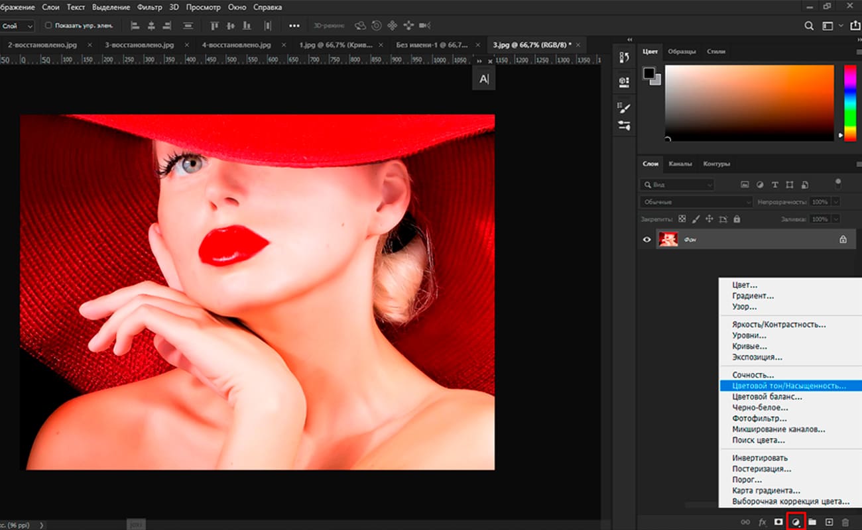Filter layers by smart object icon
Screen dimensions: 862x530
(804, 184)
